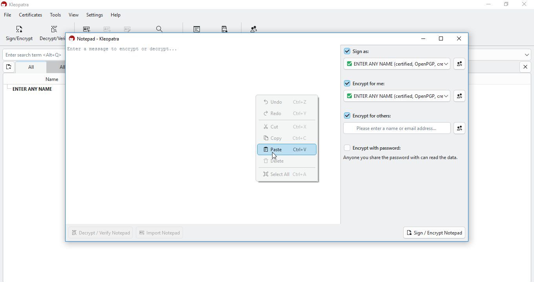The height and width of the screenshot is (282, 534).
Task: Choose Select All from the context menu
Action: point(287,174)
